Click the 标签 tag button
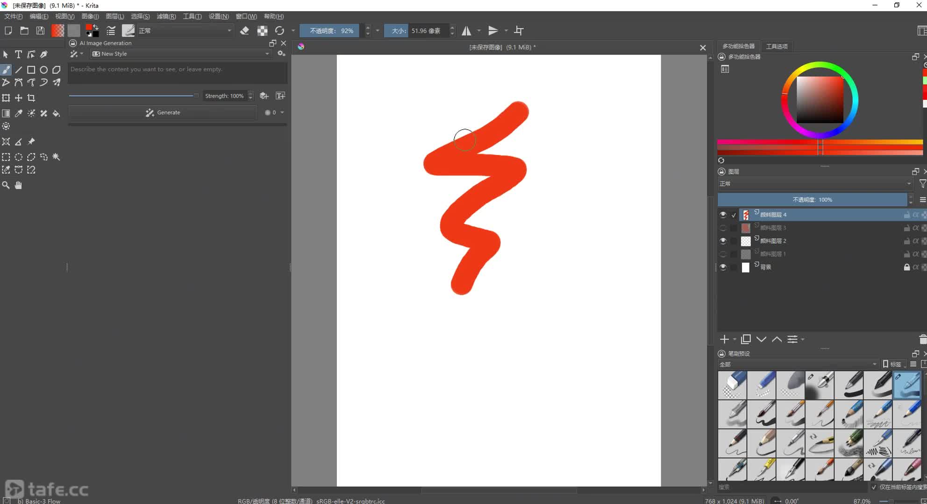This screenshot has height=504, width=927. pos(892,364)
